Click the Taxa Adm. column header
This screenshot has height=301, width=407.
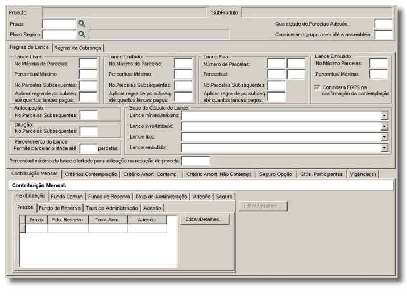[108, 220]
